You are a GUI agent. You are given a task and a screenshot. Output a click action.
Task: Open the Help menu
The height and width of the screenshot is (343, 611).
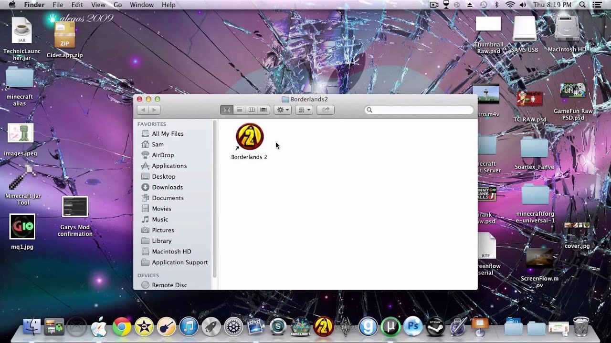point(169,5)
